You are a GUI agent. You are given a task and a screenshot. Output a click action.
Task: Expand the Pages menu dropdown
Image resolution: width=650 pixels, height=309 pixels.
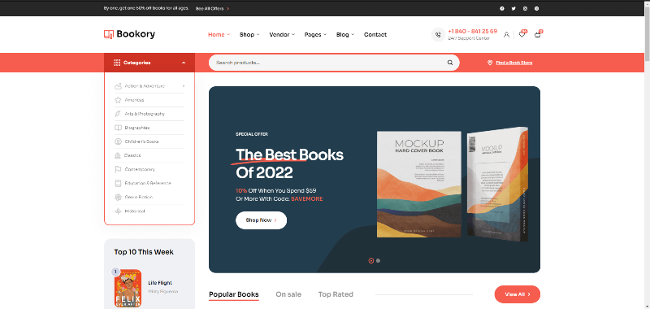(x=325, y=35)
